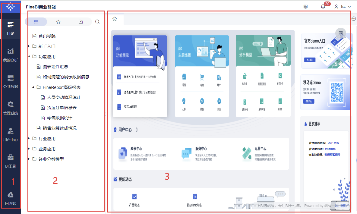Open 公共数据 in the sidebar

[11, 82]
